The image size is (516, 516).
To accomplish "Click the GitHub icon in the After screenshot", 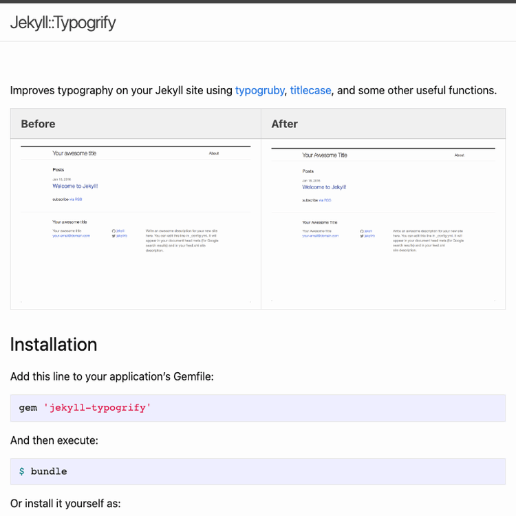I will click(x=361, y=230).
